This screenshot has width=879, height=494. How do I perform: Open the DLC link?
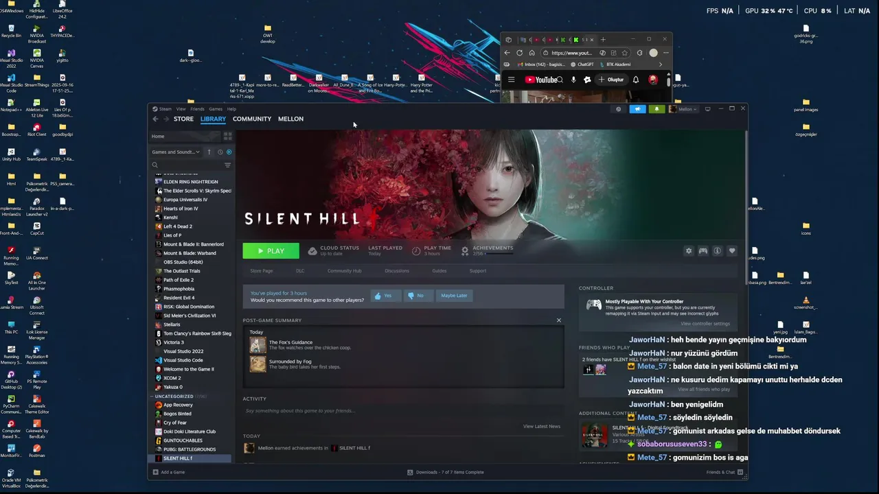pos(300,271)
